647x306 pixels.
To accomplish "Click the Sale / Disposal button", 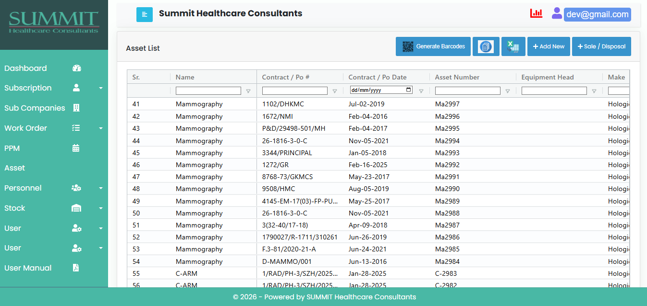I will (601, 46).
